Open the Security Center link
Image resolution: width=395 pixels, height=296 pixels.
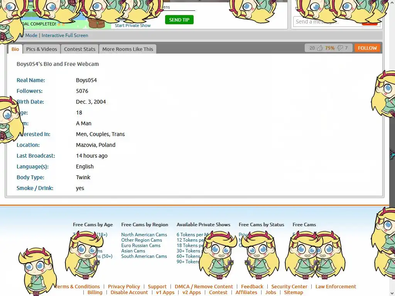pos(289,286)
